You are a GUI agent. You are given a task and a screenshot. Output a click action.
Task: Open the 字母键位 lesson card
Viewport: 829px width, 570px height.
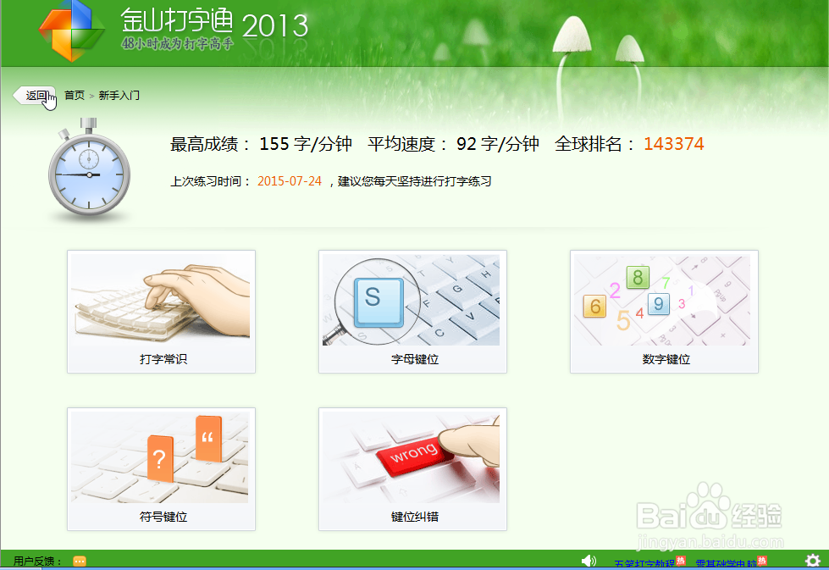point(412,312)
